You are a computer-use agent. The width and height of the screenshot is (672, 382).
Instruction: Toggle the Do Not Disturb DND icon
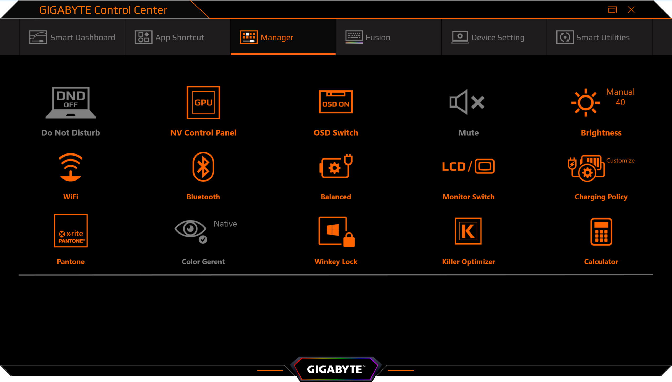pos(71,103)
